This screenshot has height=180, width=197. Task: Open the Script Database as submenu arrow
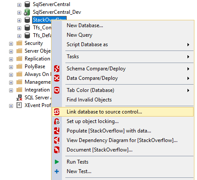[188, 44]
